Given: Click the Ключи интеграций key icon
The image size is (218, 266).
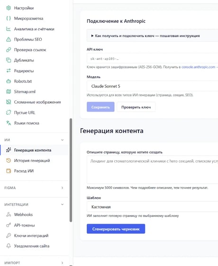Looking at the screenshot, I should coord(9,236).
